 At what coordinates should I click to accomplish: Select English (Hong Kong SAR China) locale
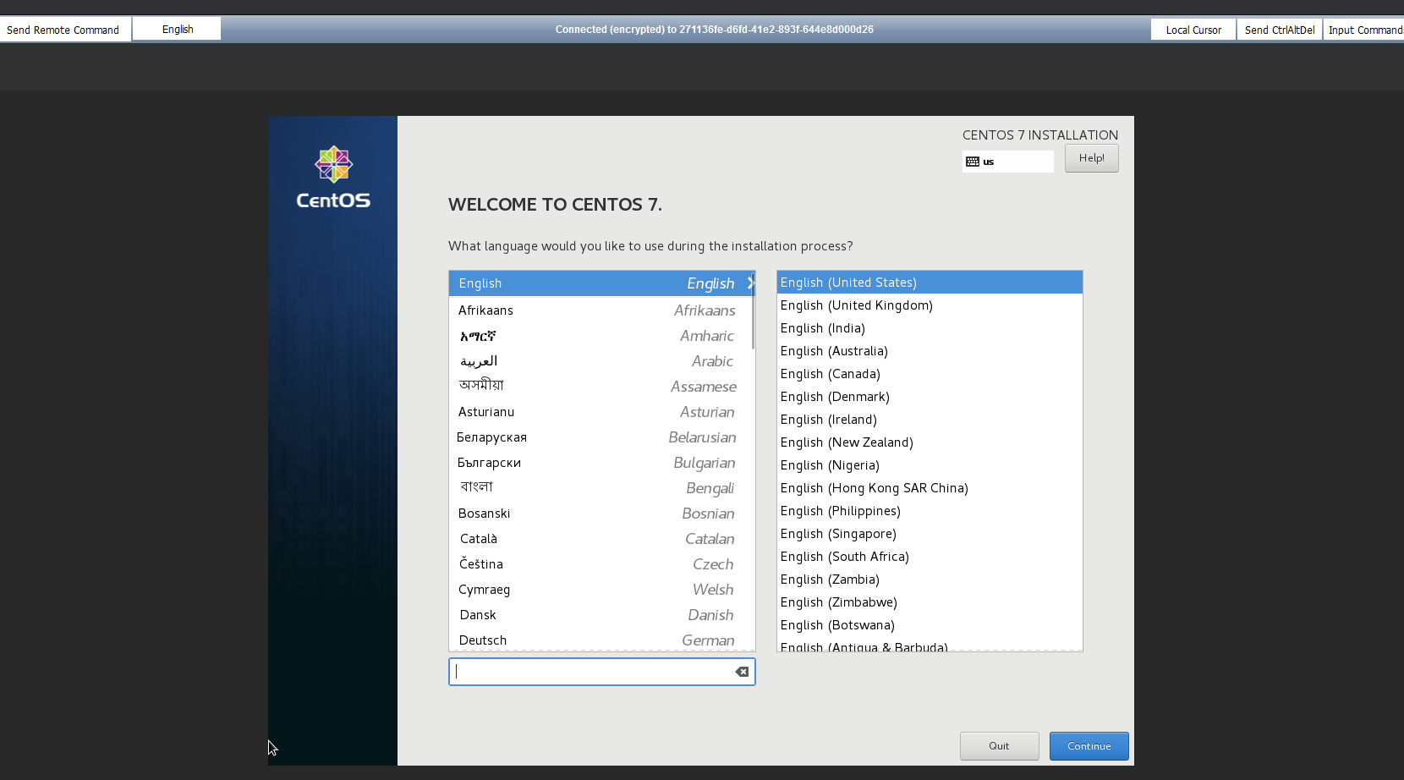click(930, 488)
